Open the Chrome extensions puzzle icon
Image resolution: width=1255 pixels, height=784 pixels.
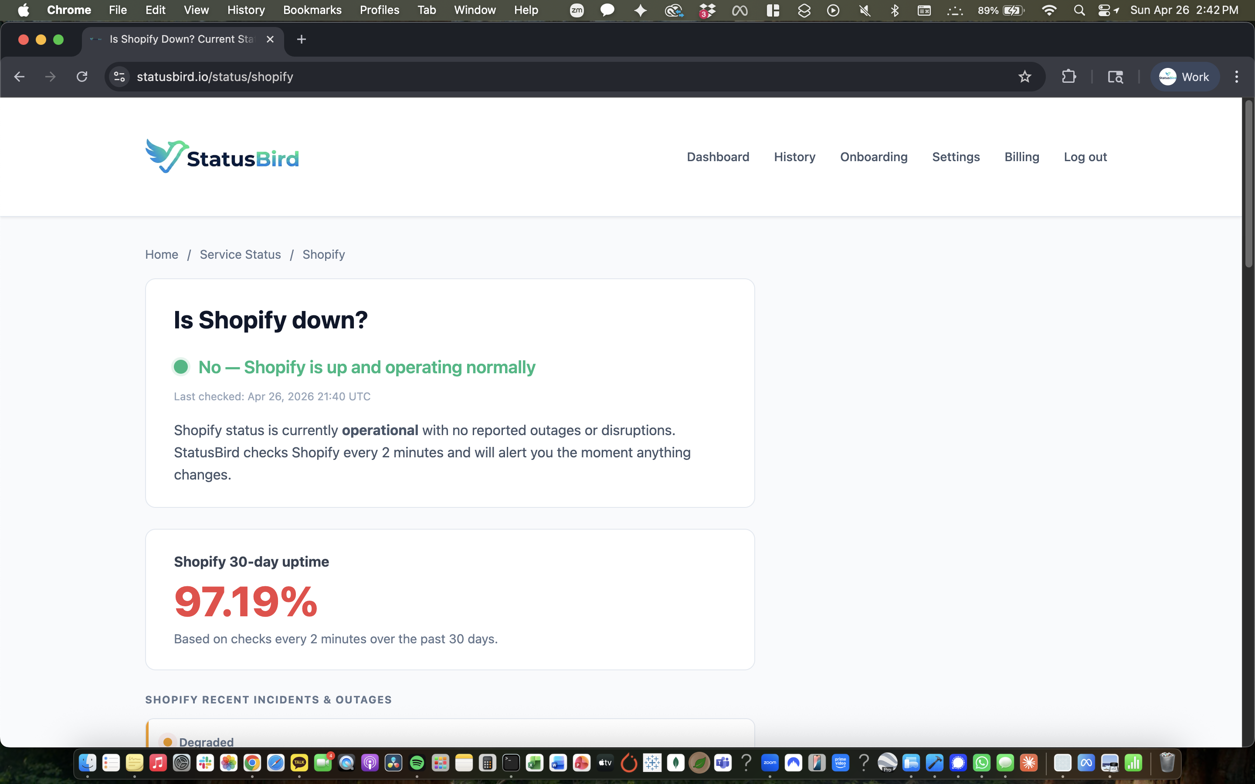(x=1069, y=77)
